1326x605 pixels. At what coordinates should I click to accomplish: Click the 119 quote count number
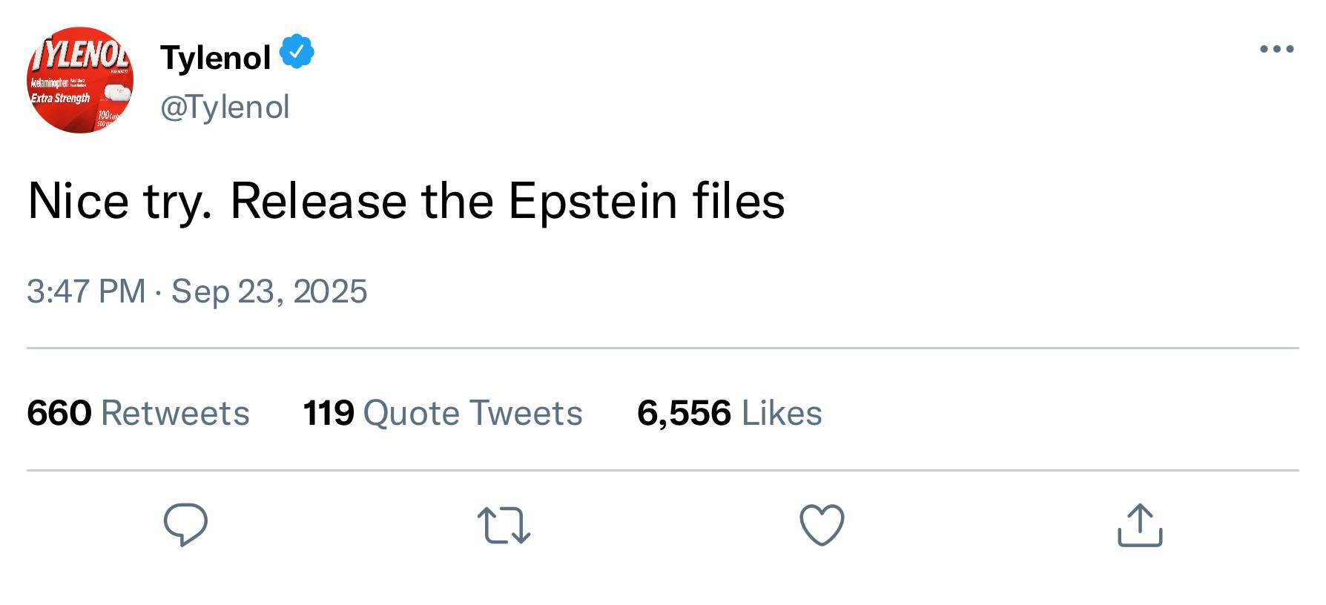click(329, 413)
